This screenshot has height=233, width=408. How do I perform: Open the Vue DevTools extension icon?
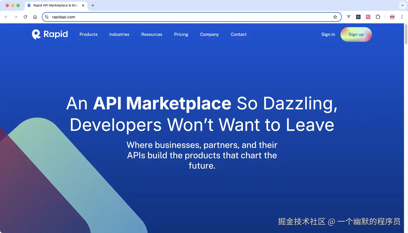point(348,17)
